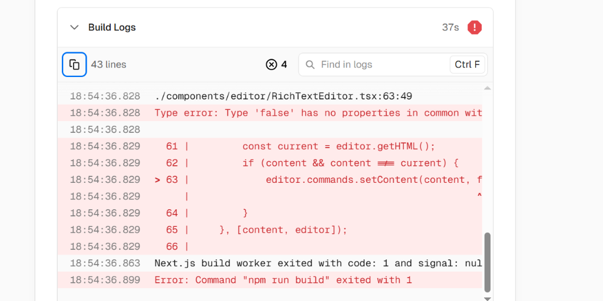The width and height of the screenshot is (603, 301).
Task: Click the Build Logs header title
Action: pyautogui.click(x=112, y=27)
